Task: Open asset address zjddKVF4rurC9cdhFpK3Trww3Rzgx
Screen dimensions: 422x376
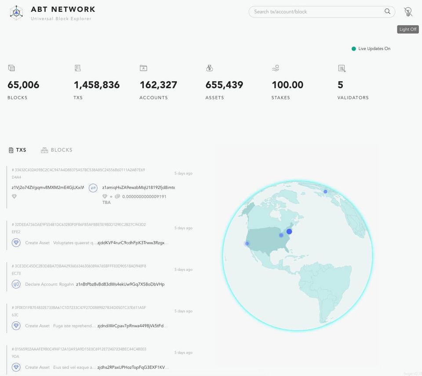Action: [x=133, y=242]
